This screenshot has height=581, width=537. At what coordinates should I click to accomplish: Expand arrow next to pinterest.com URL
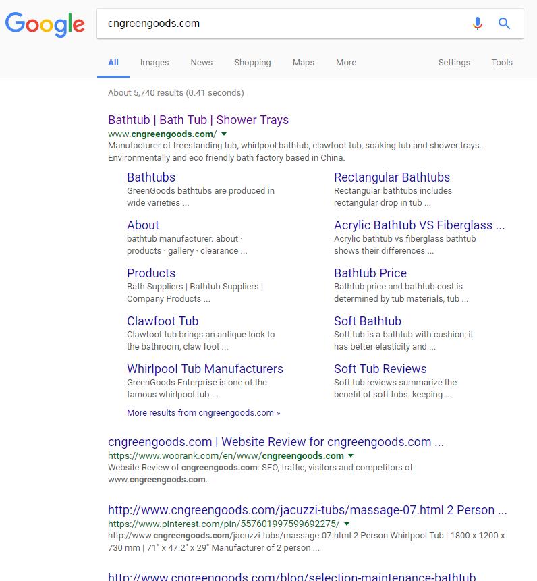click(347, 524)
